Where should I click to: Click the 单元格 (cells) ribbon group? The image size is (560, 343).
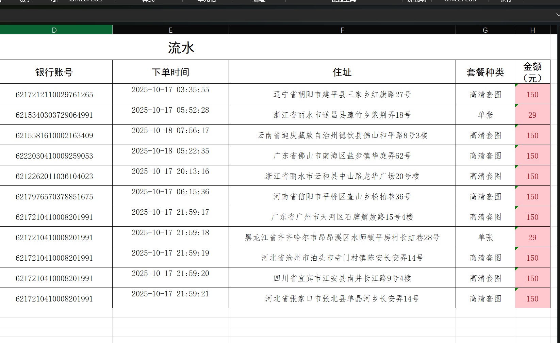pyautogui.click(x=207, y=1)
